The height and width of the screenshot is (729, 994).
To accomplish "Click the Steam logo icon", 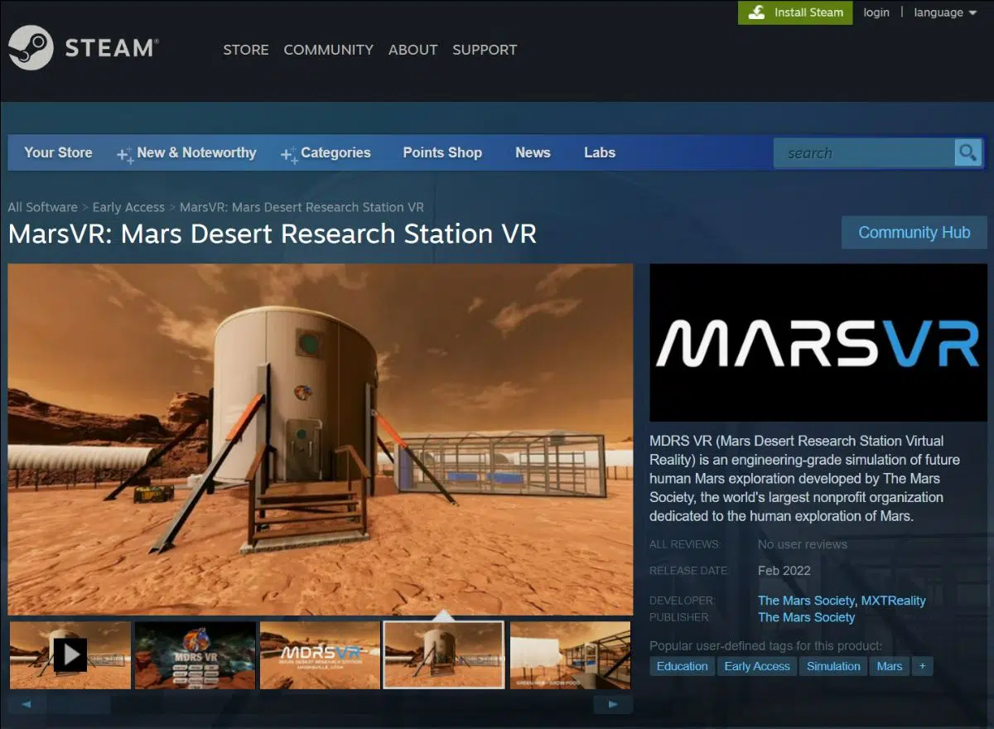I will [x=31, y=48].
